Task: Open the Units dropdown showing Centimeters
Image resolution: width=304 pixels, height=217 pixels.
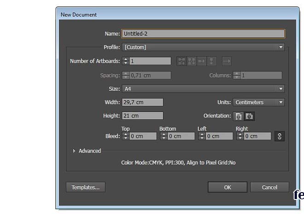Action: pyautogui.click(x=259, y=102)
